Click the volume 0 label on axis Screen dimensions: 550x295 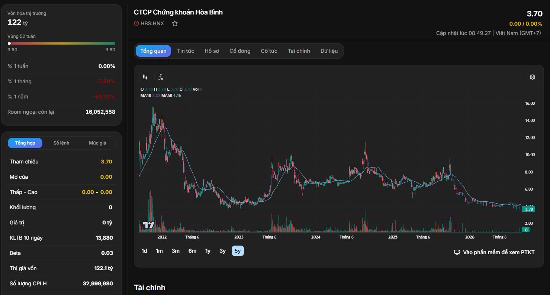coord(526,230)
